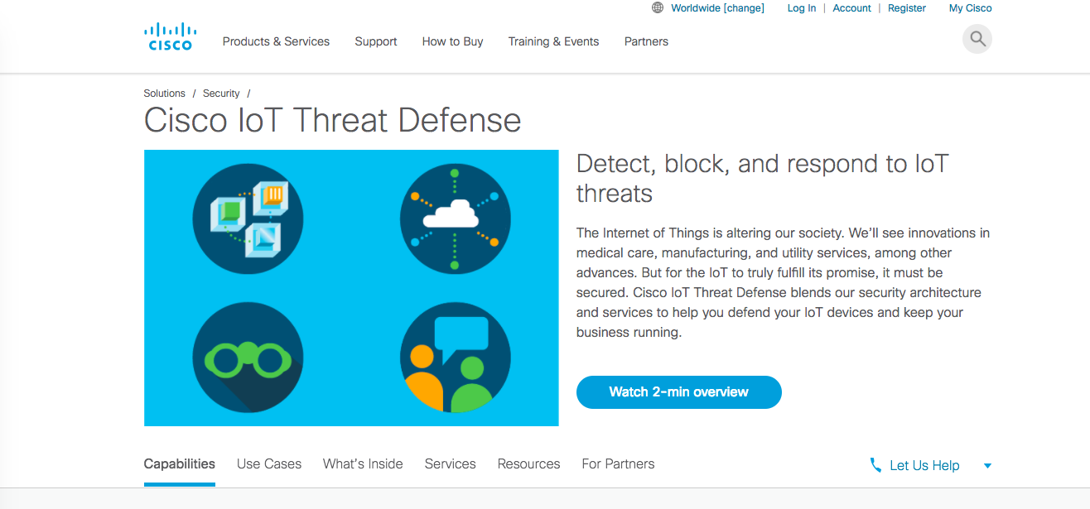The width and height of the screenshot is (1090, 509).
Task: Open the search magnifier icon
Action: point(977,39)
